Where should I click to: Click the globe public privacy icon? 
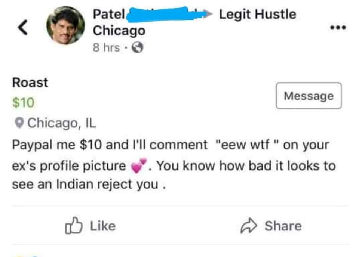coord(138,47)
